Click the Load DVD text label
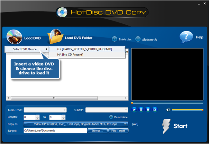Screen dimensions: 209x144 click(32, 38)
